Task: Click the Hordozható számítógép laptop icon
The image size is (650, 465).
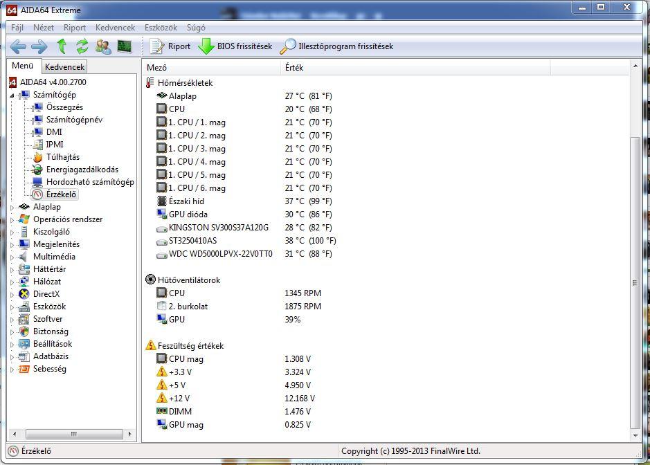Action: pyautogui.click(x=37, y=182)
